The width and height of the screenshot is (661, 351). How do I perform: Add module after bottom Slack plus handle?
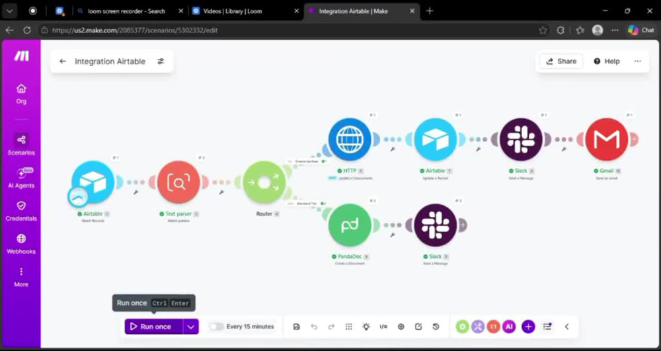click(463, 225)
